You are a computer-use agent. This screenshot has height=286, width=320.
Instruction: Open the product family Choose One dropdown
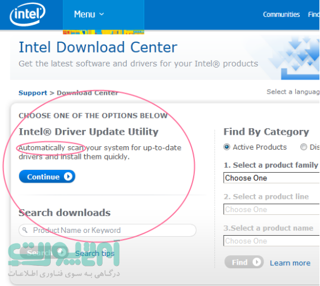[272, 178]
